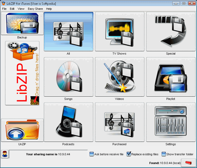
Task: Click the Backup label text
Action: pos(22,37)
